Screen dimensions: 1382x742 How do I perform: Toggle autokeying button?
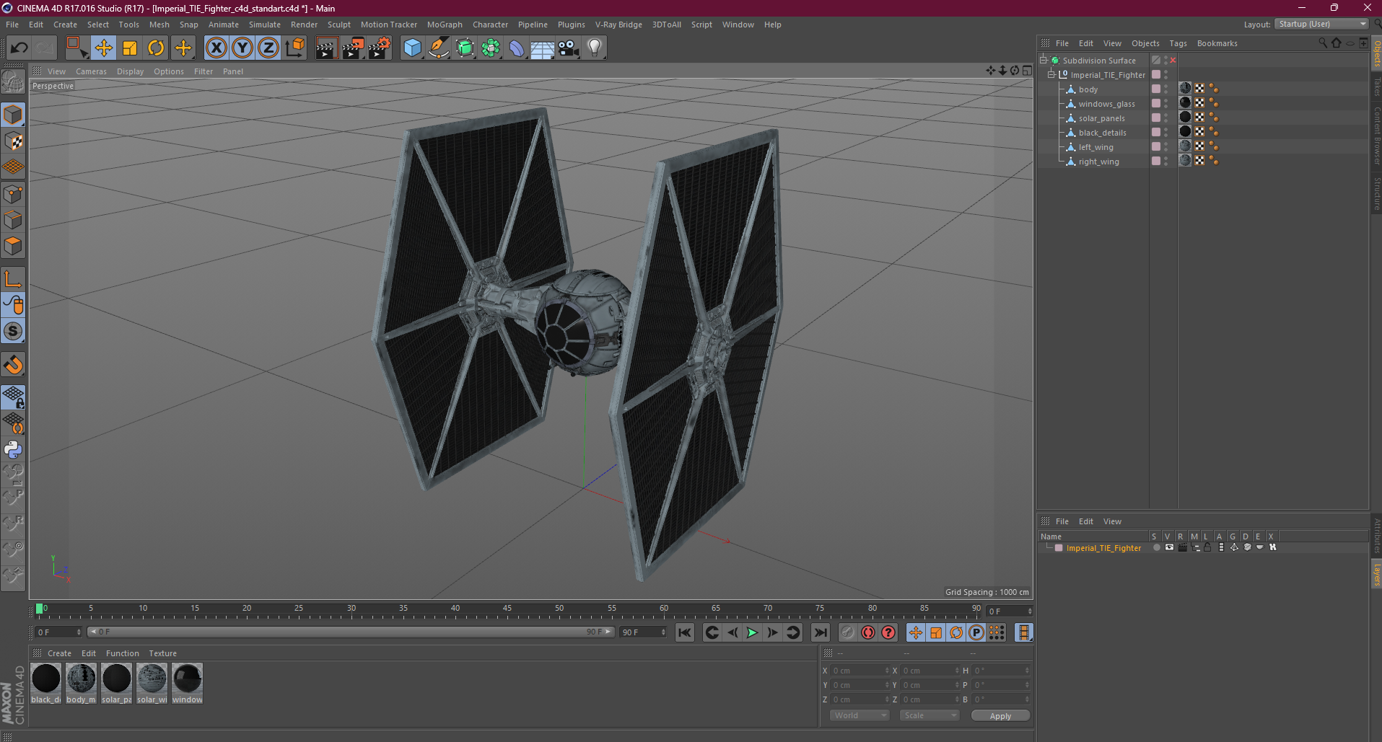(x=868, y=632)
